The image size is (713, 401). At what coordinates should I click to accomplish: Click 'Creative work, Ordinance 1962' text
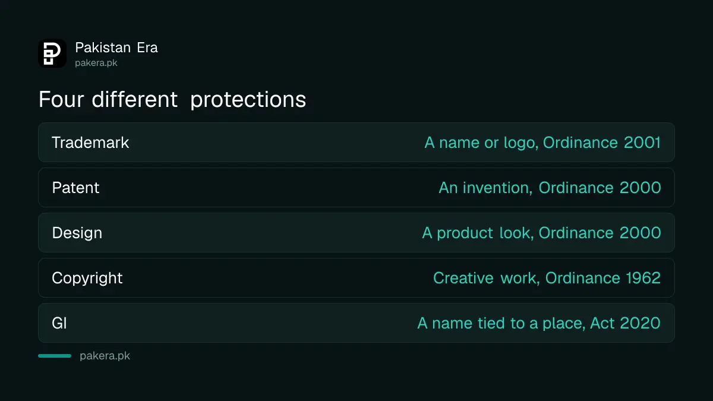[547, 278]
